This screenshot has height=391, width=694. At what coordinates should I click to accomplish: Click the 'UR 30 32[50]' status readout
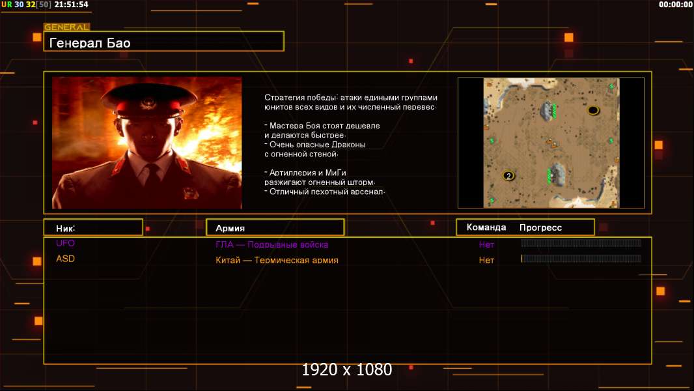[26, 5]
